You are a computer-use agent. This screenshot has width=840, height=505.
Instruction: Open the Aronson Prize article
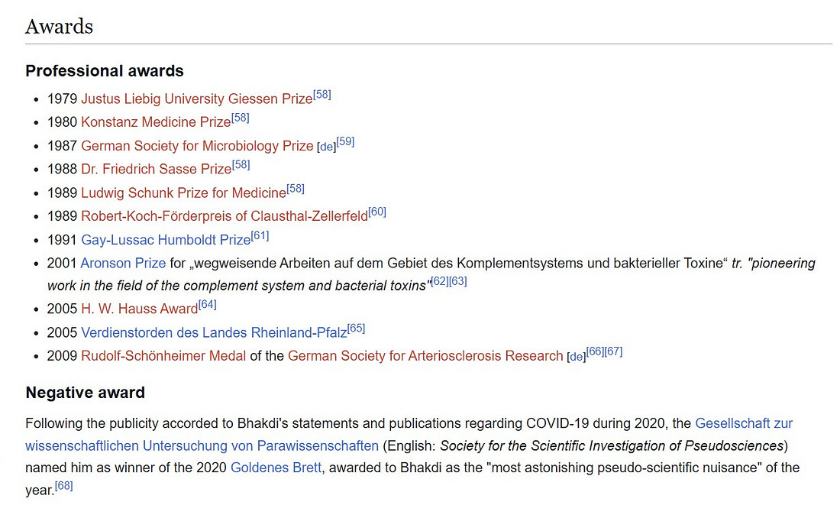tap(123, 264)
